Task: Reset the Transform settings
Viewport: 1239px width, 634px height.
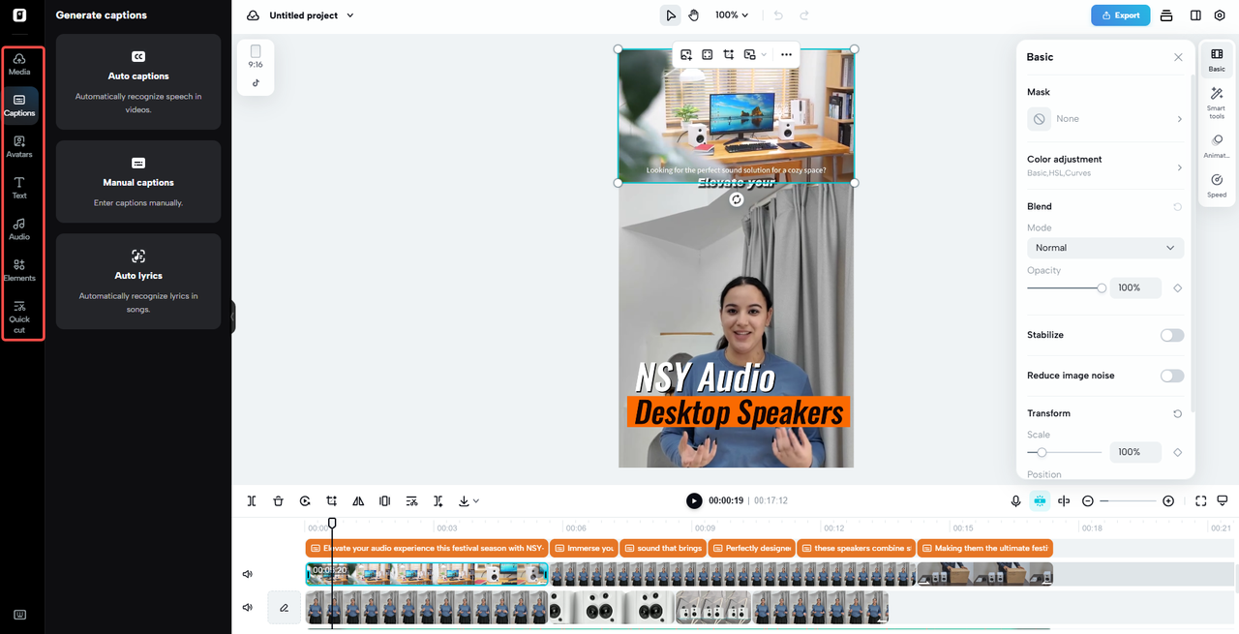Action: [x=1177, y=413]
